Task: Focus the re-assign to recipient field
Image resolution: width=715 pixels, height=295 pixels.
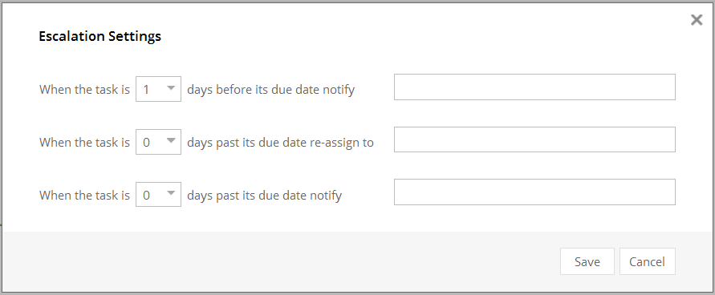Action: [x=534, y=139]
